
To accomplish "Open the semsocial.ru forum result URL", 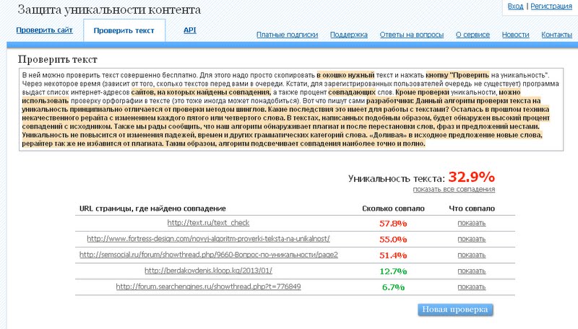I will [209, 254].
